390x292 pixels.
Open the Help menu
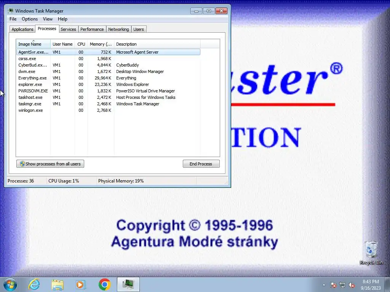tap(62, 19)
